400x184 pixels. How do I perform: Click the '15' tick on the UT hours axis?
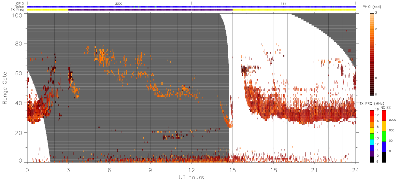233,169
